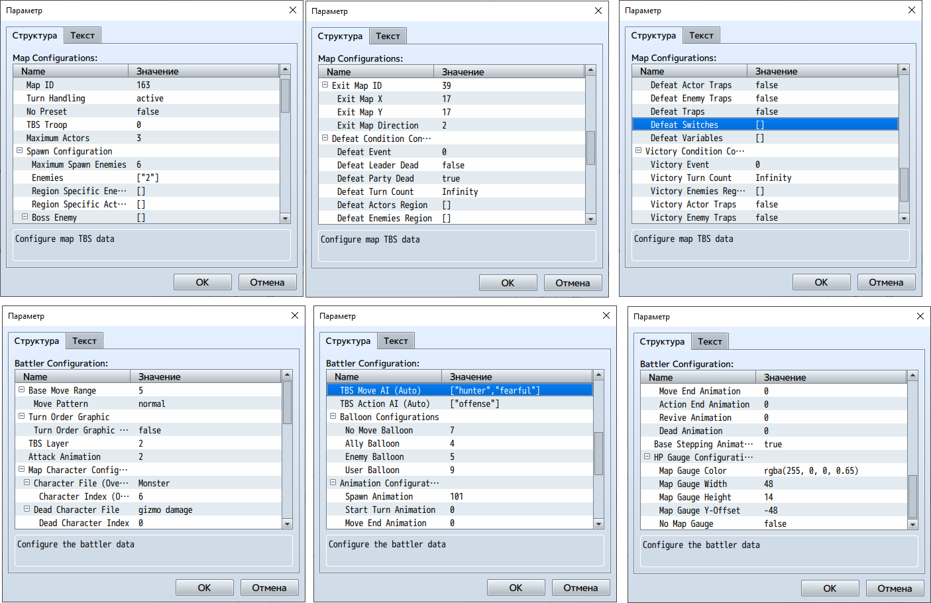Click scroll-down arrow in the TBS Move AI list
This screenshot has width=931, height=603.
pyautogui.click(x=599, y=523)
